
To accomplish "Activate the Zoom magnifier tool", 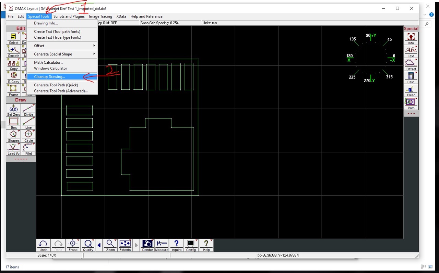I will pyautogui.click(x=110, y=245).
